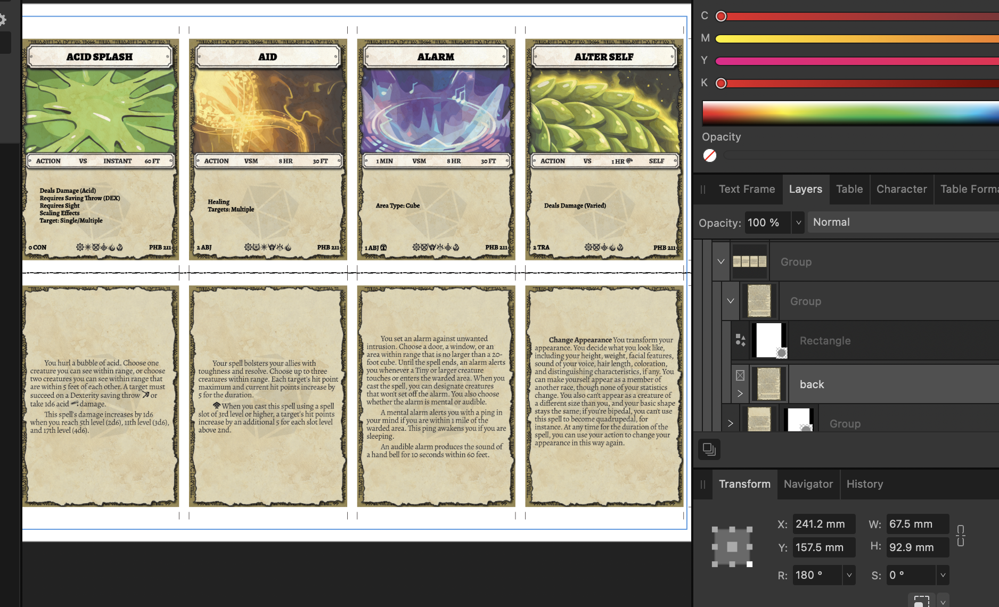
Task: Select the center transform anchor point
Action: click(732, 547)
